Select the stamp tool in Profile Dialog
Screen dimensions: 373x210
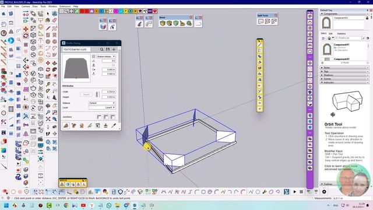click(x=105, y=125)
